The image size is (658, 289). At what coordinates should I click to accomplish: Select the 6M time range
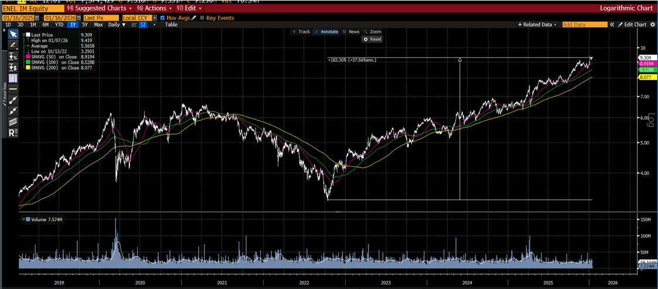pyautogui.click(x=45, y=25)
